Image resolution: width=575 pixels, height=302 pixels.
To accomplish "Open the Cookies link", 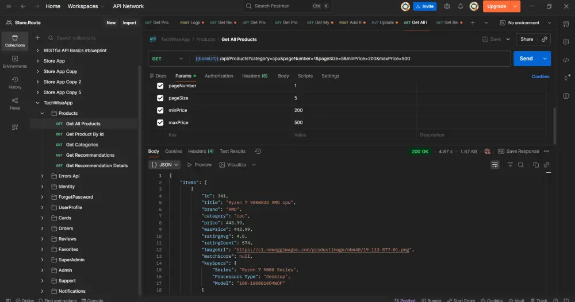I will click(540, 76).
